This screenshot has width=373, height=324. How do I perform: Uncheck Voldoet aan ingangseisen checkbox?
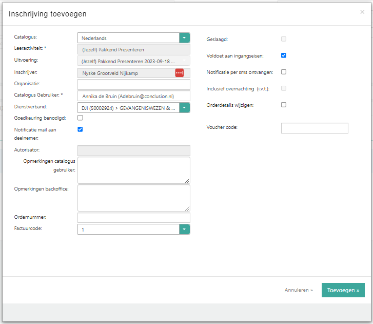tap(284, 55)
